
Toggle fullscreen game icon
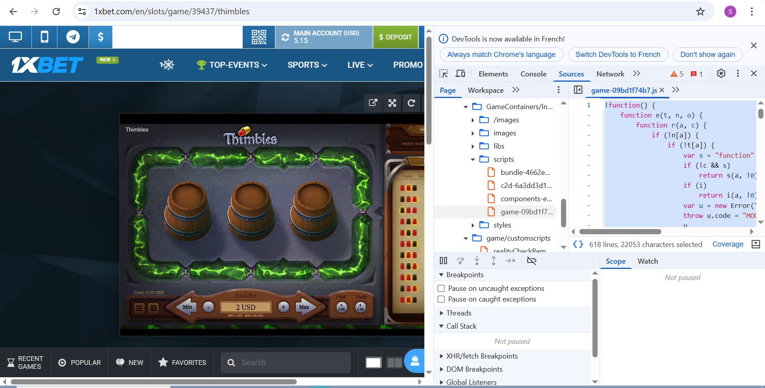tap(392, 103)
